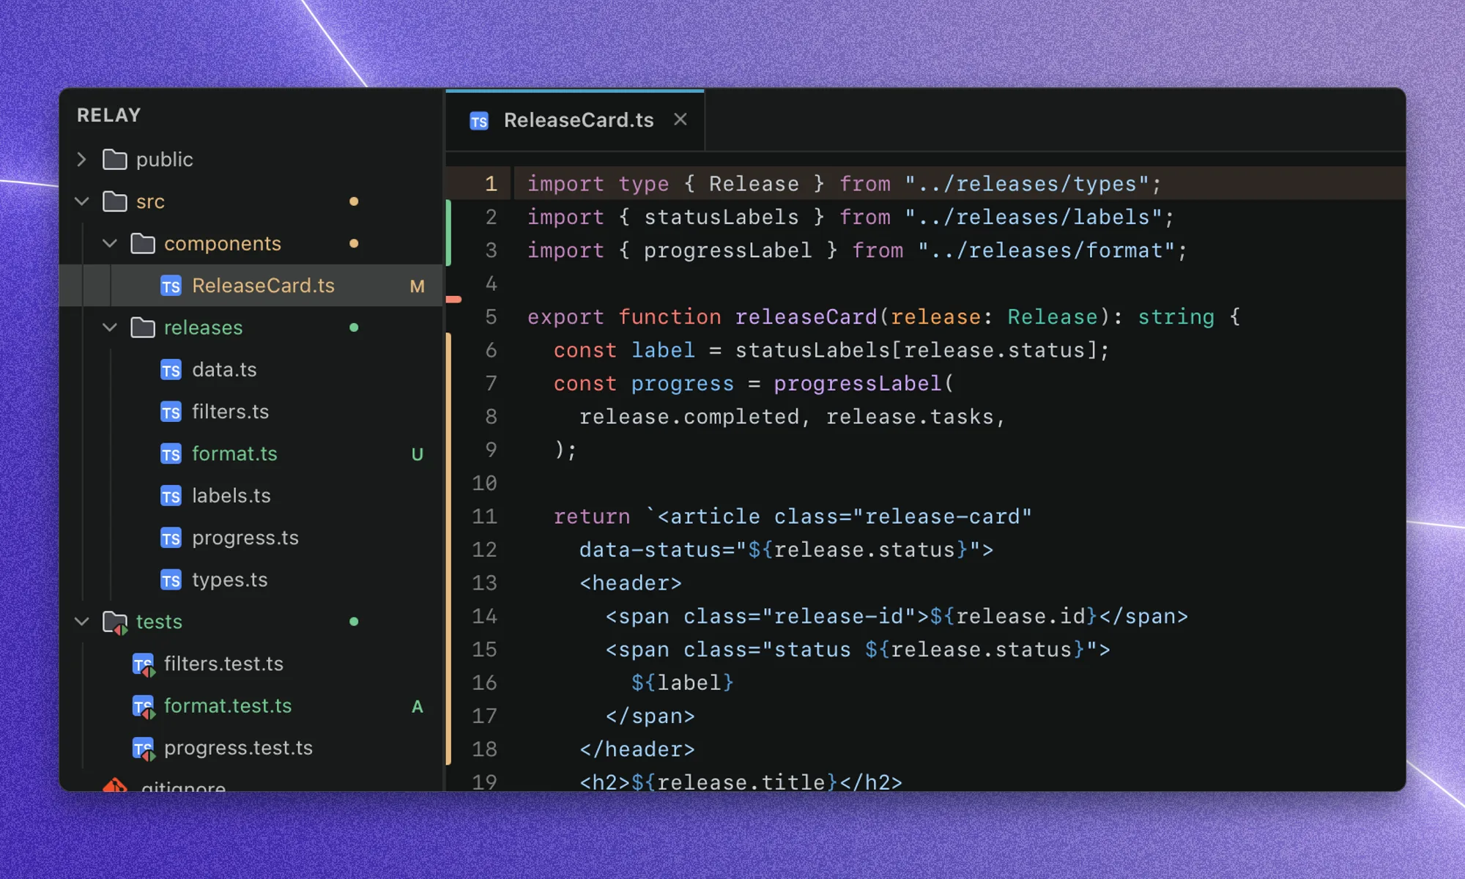Click the test file icon of format.test.ts

pyautogui.click(x=144, y=706)
